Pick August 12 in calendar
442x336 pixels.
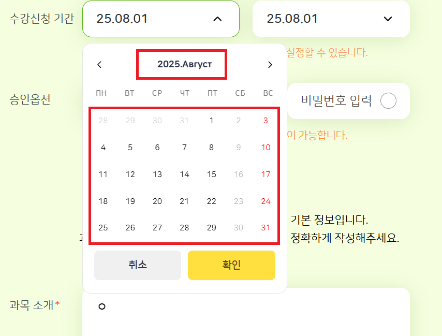(x=130, y=174)
